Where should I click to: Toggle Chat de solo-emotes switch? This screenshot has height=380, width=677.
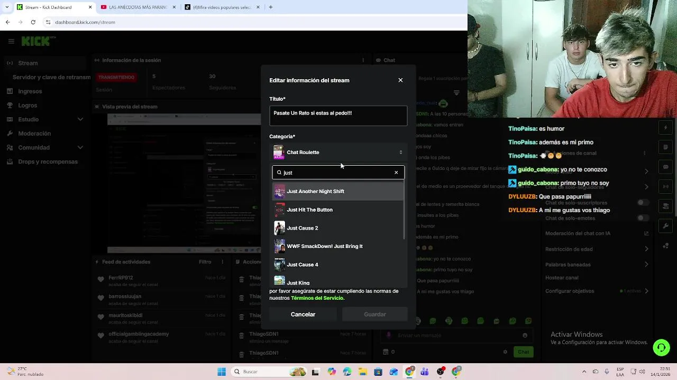click(643, 218)
